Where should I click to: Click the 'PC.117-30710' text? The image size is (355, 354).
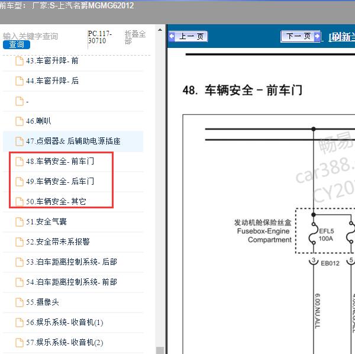[x=99, y=37]
